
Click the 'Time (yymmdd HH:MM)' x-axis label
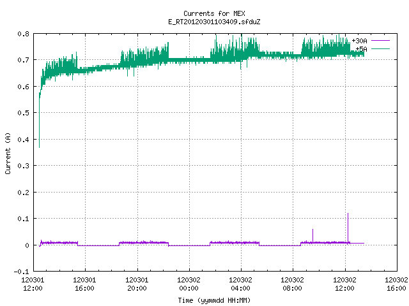pyautogui.click(x=214, y=300)
